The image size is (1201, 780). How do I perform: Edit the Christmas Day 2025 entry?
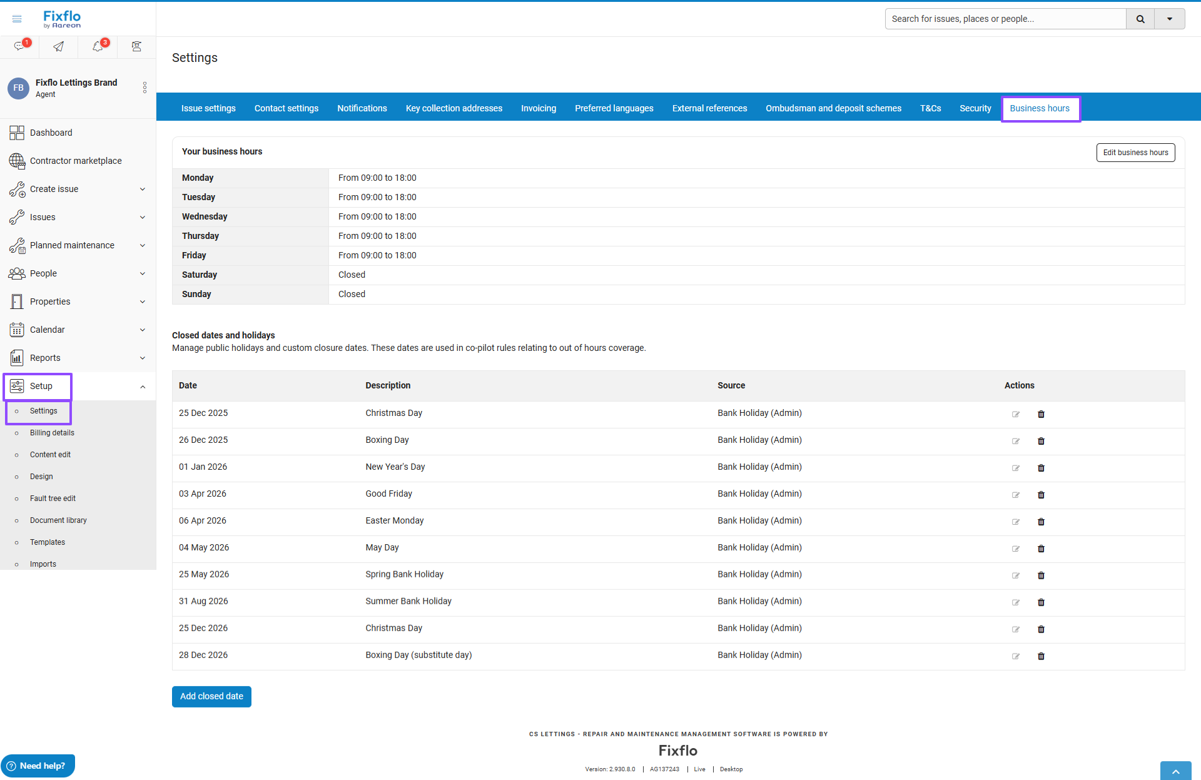[1016, 414]
